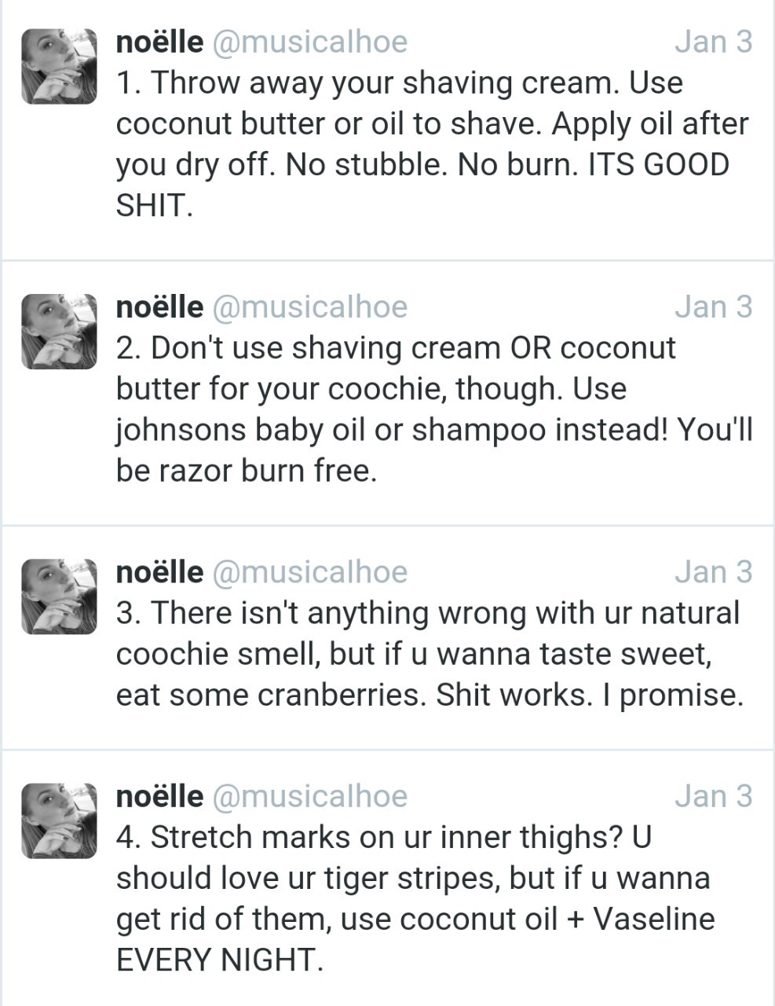Click avatar beside the cranberries tweet
This screenshot has width=775, height=1006.
click(x=59, y=597)
